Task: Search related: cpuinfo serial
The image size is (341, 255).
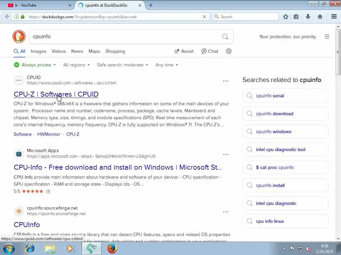Action: [285, 96]
